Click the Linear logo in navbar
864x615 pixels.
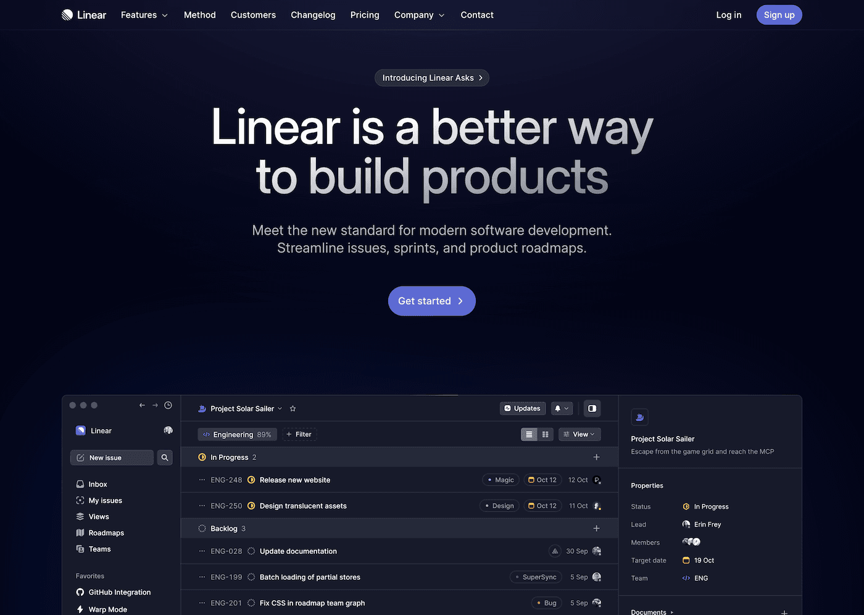tap(84, 15)
